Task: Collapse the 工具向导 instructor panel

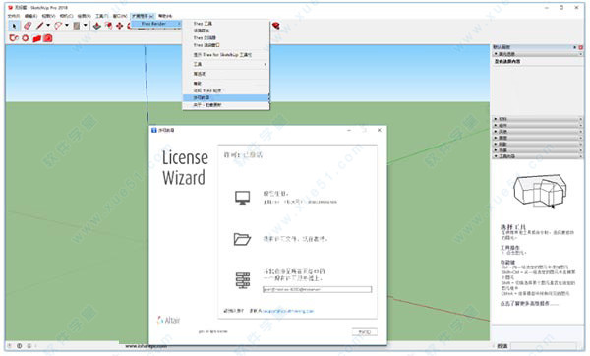Action: [x=538, y=156]
